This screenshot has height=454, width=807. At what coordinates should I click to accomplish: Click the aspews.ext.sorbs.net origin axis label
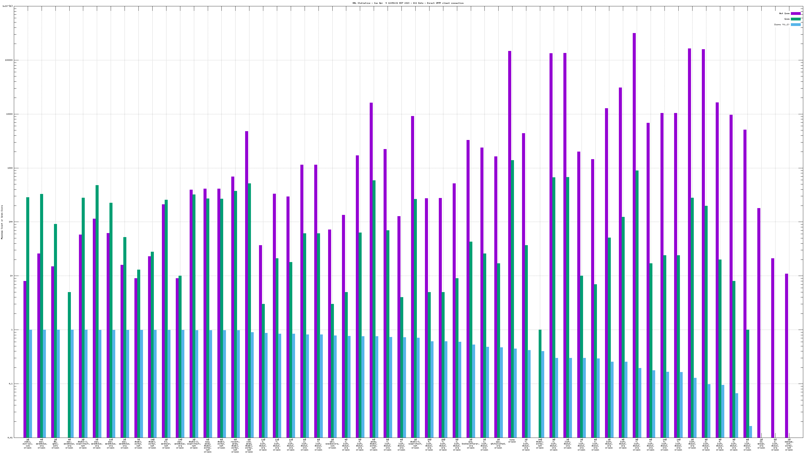789,445
